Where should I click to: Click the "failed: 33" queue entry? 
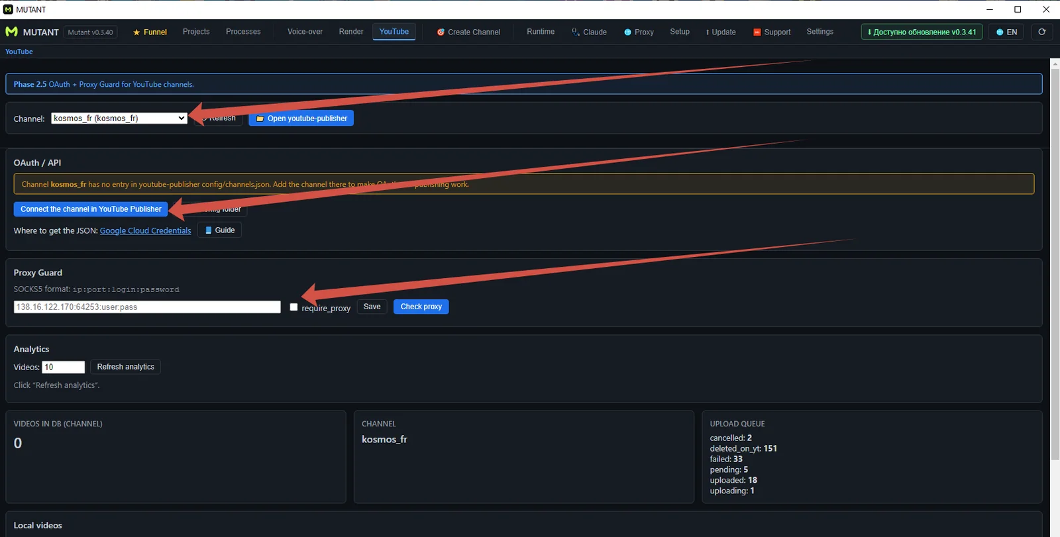726,460
